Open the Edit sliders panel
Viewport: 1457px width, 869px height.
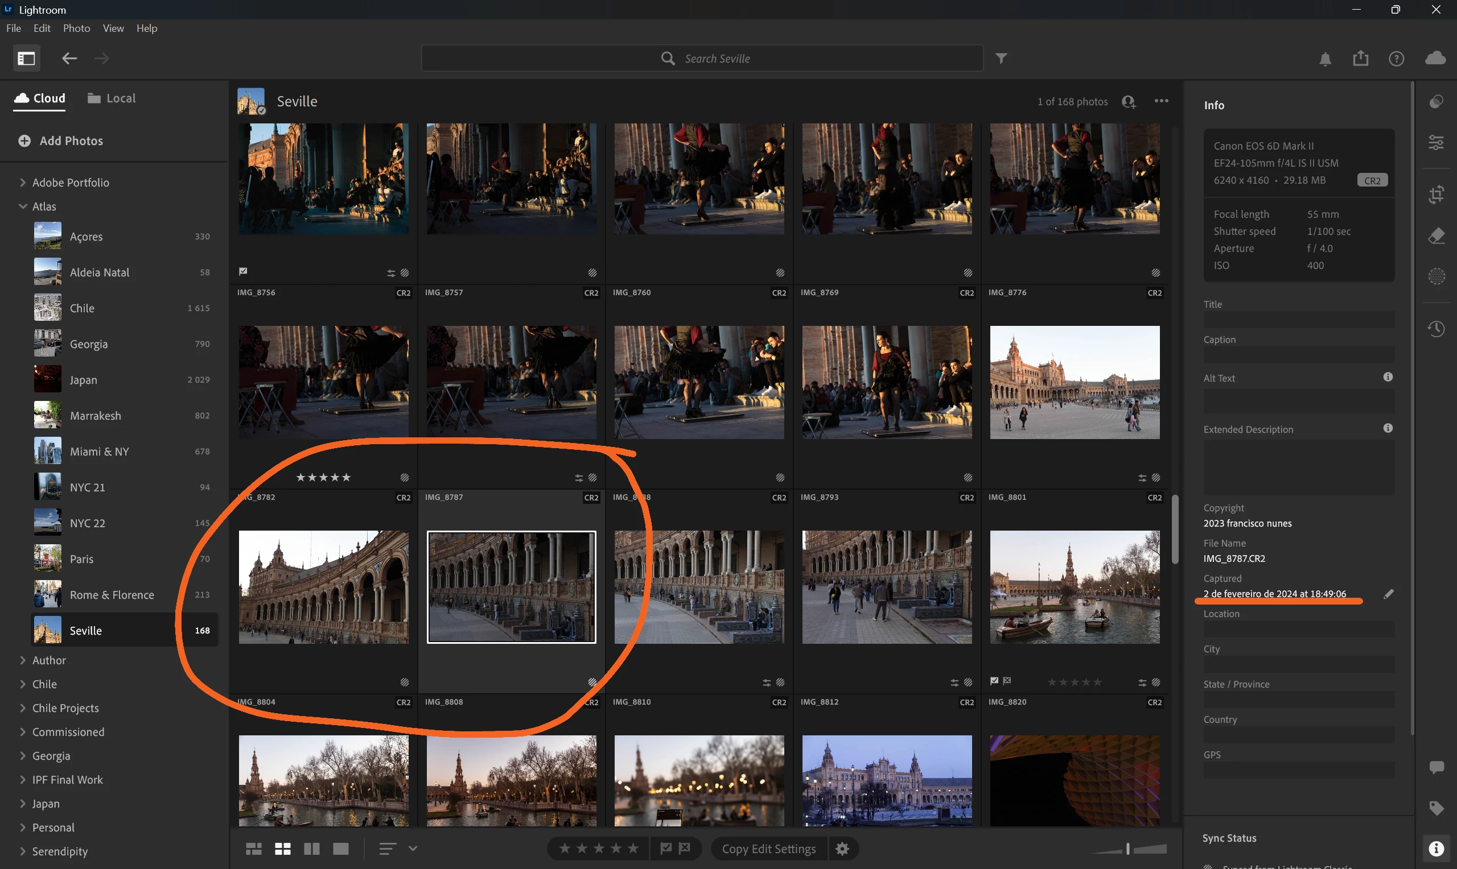[x=1436, y=142]
